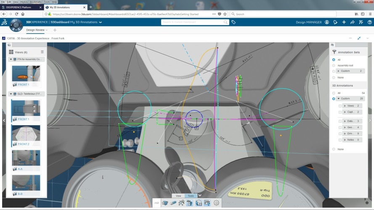Click the tag icon beside search box

pyautogui.click(x=233, y=22)
